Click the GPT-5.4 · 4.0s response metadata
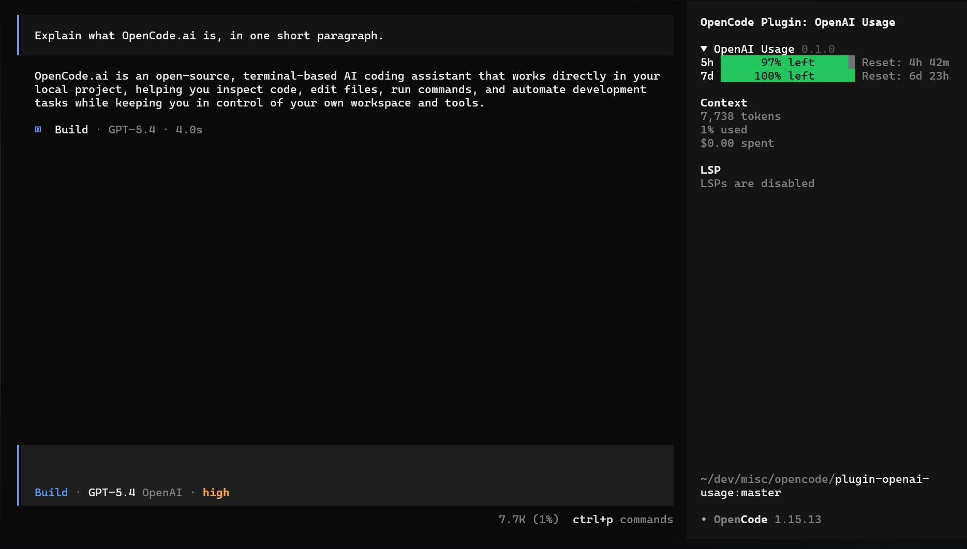This screenshot has height=549, width=967. point(155,129)
